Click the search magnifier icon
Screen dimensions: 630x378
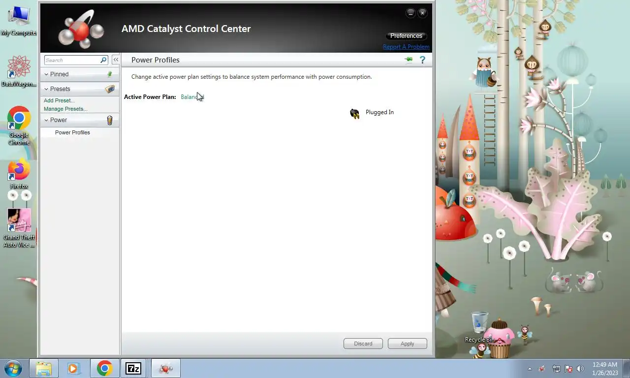103,60
